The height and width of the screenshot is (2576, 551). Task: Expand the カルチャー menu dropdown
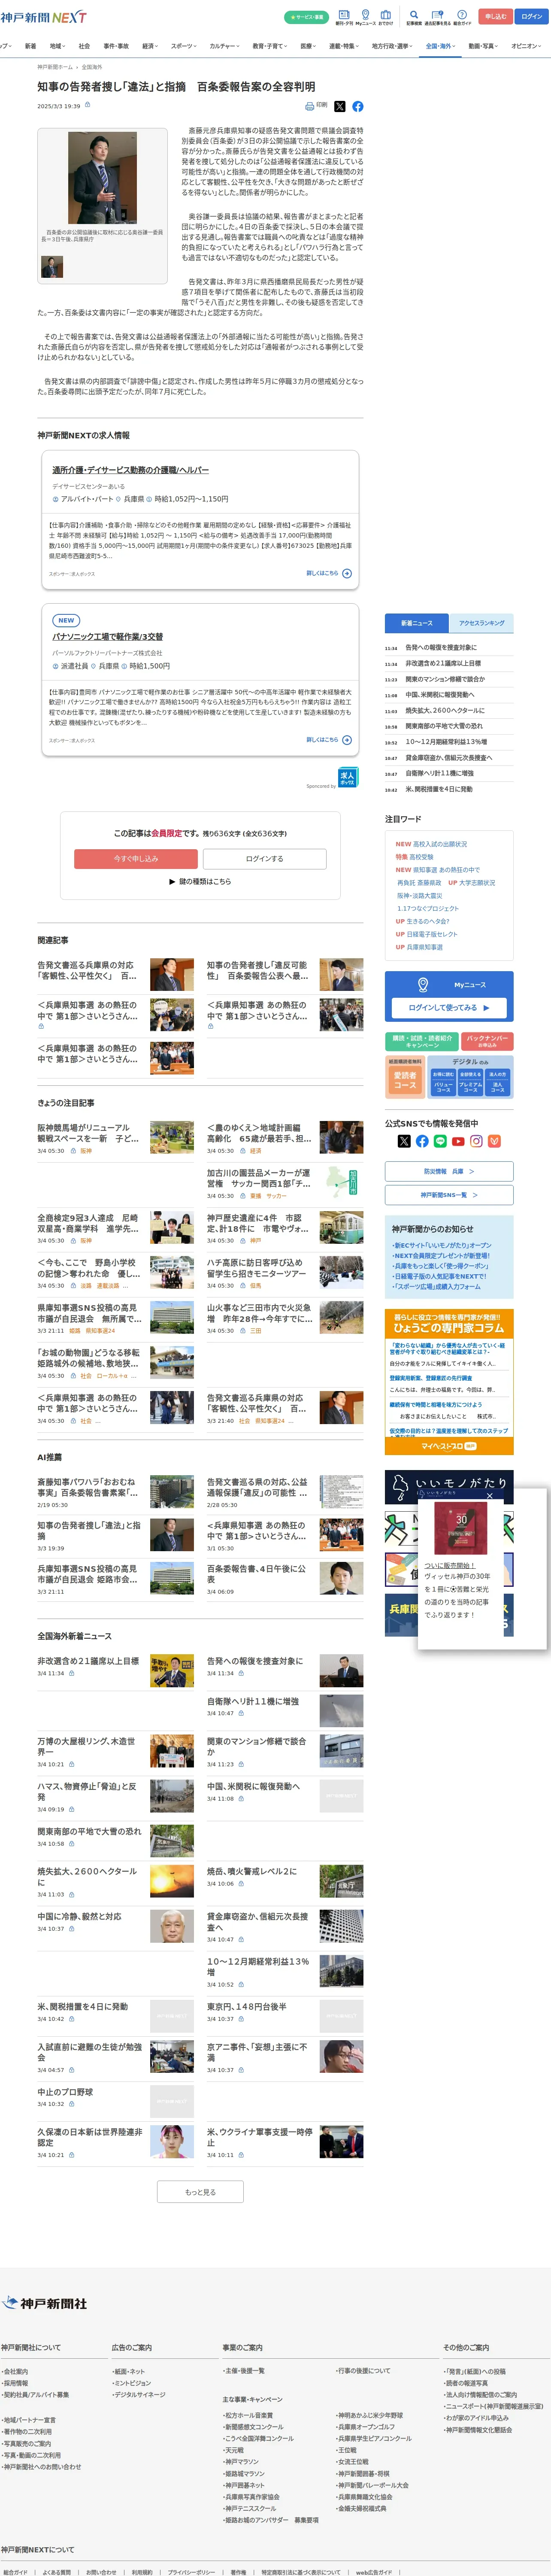[x=225, y=46]
